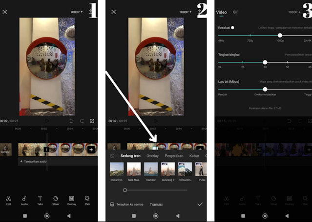Open the 1080P resolution dropdown in panel 2
312x222 pixels.
coord(186,12)
